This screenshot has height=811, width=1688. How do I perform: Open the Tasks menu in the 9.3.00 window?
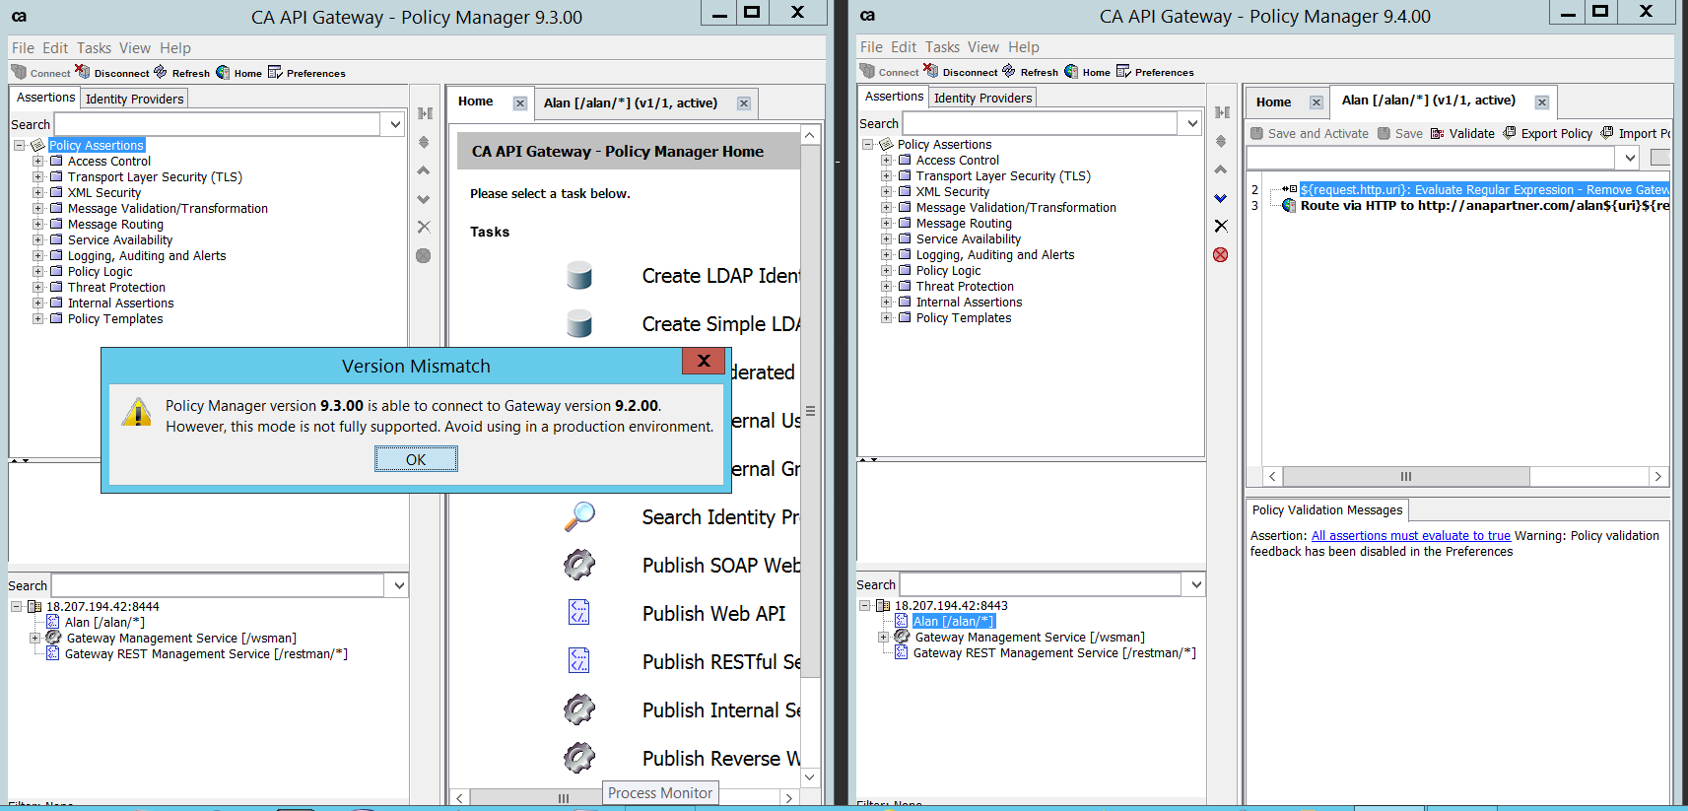[x=94, y=48]
